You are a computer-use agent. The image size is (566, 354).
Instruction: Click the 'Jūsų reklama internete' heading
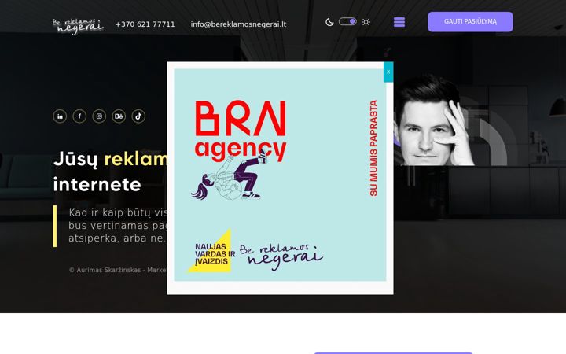click(x=110, y=171)
